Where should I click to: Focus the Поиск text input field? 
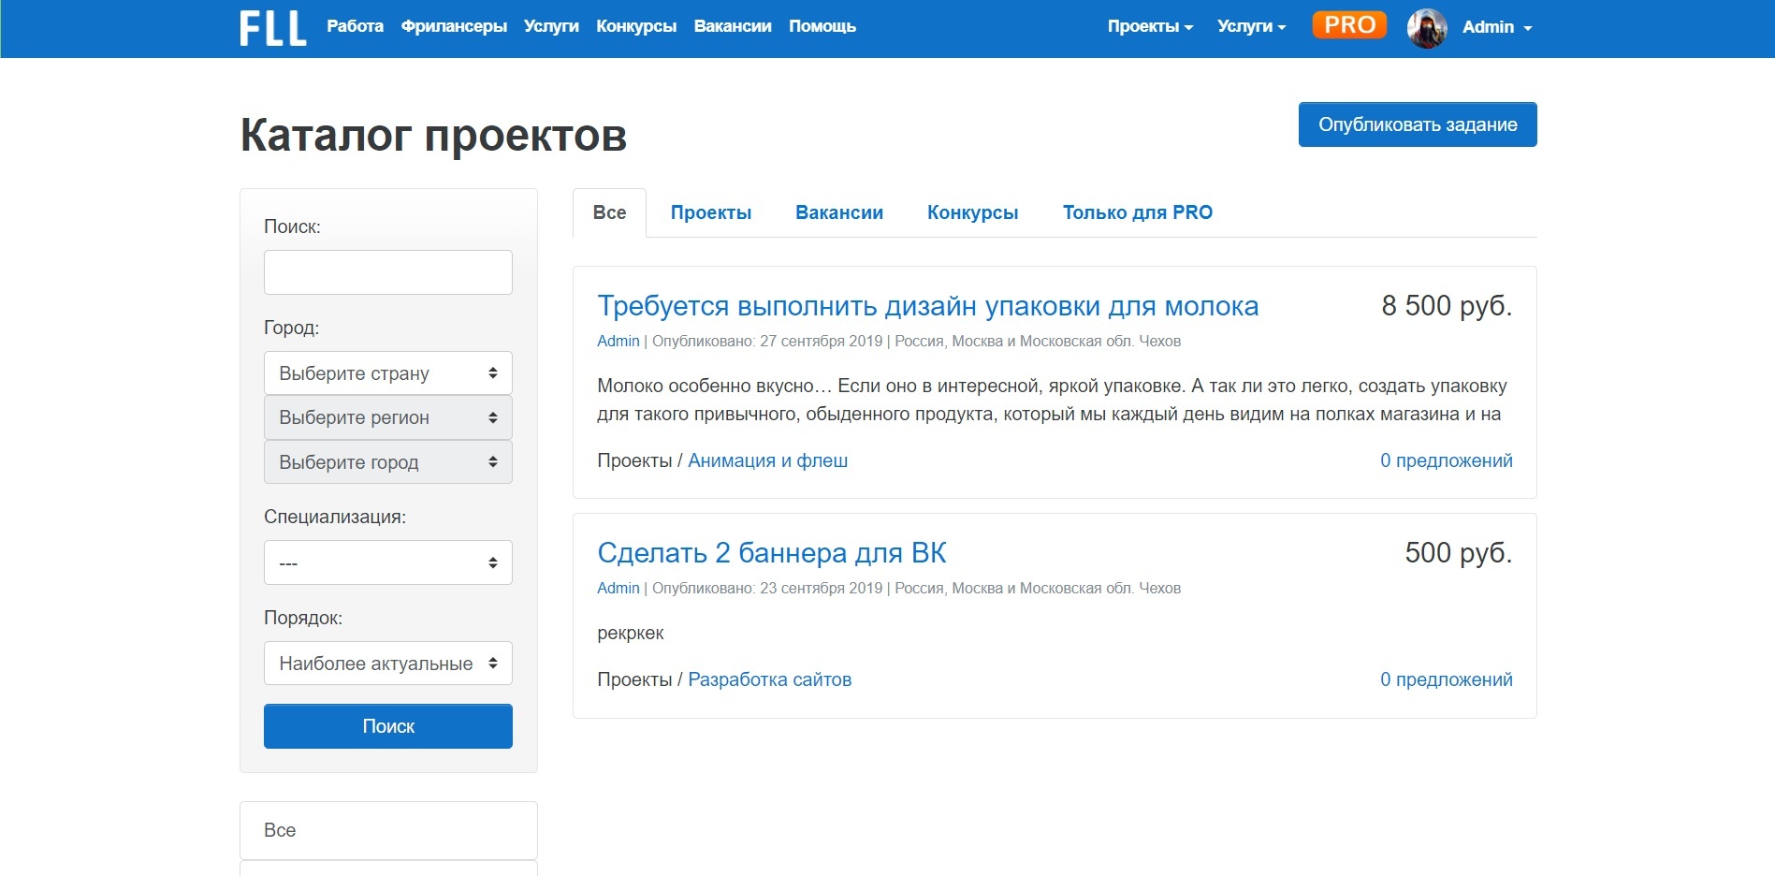pos(387,272)
